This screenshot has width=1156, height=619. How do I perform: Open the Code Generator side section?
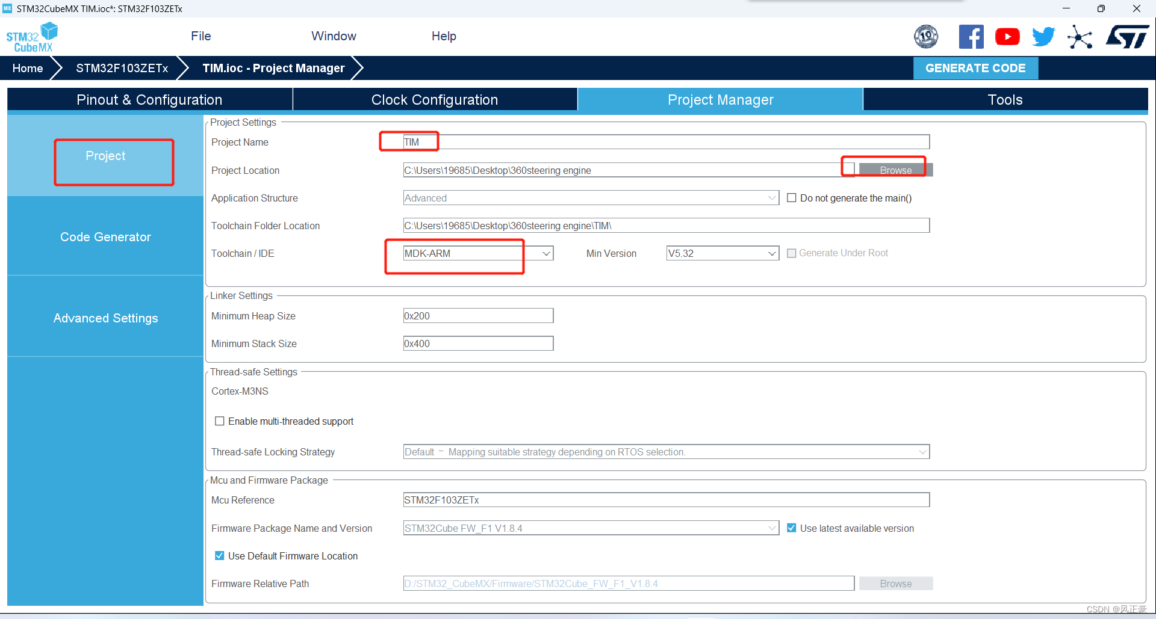[x=105, y=237]
